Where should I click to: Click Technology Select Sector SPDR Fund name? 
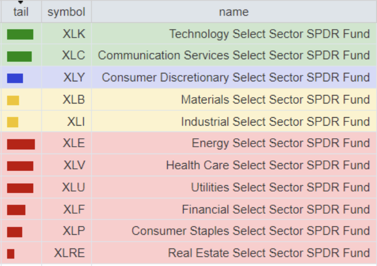[x=269, y=34]
